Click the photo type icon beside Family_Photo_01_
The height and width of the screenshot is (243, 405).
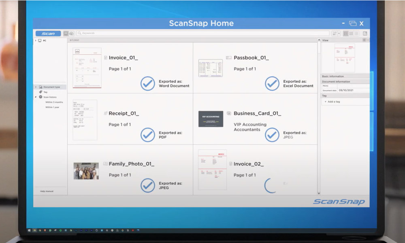(106, 164)
